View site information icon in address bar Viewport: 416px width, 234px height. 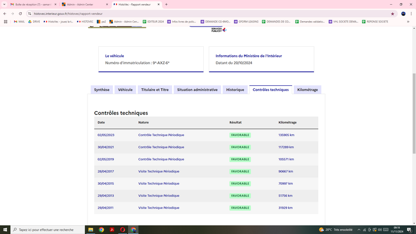click(30, 14)
